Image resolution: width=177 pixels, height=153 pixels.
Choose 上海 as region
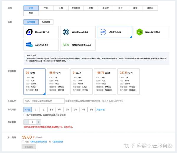click(x=61, y=8)
